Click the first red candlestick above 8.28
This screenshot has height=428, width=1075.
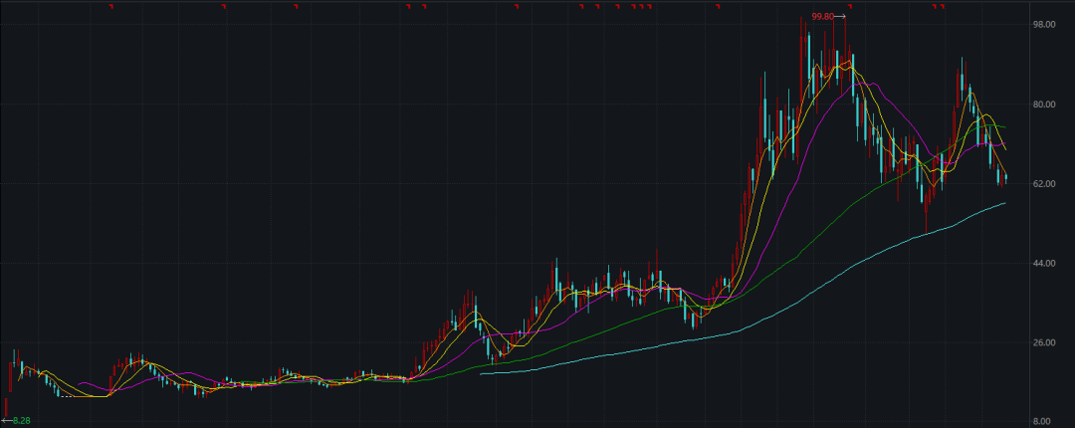(6, 403)
